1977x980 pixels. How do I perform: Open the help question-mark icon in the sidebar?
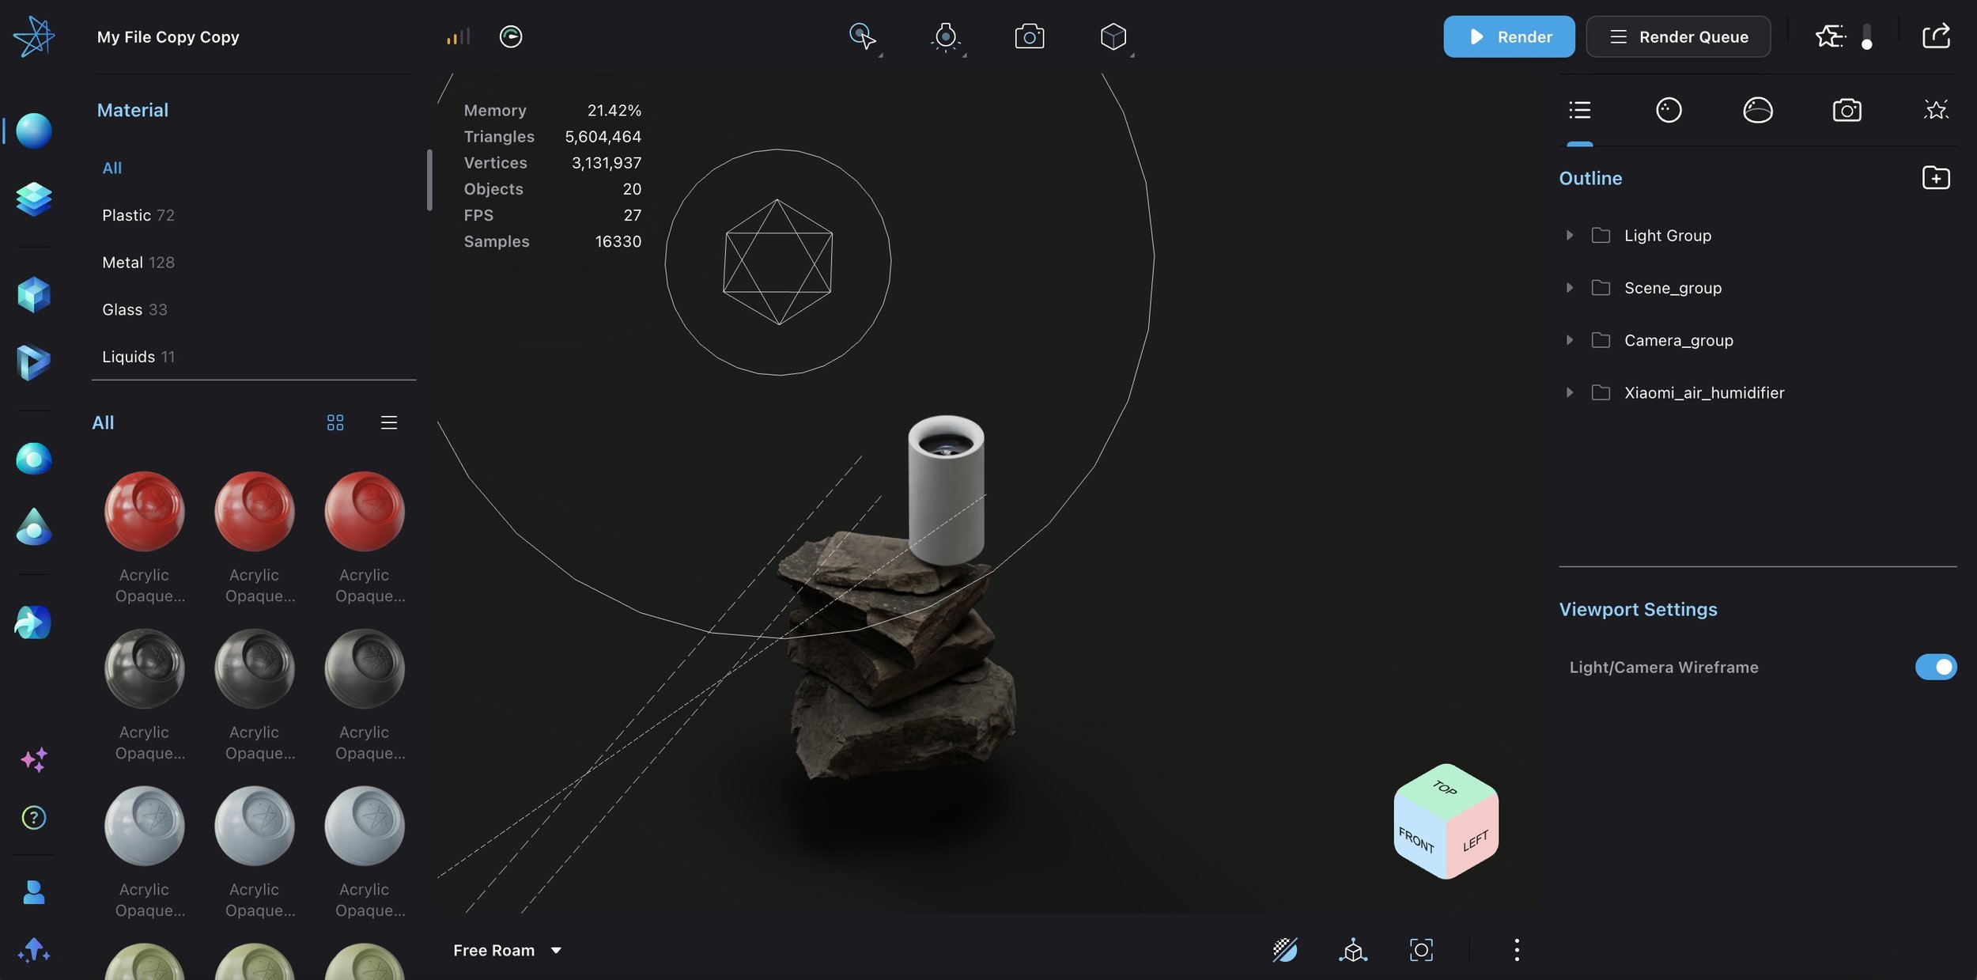point(33,818)
